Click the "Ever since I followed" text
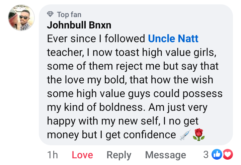Image resolution: width=241 pixels, height=165 pixels. [96, 39]
